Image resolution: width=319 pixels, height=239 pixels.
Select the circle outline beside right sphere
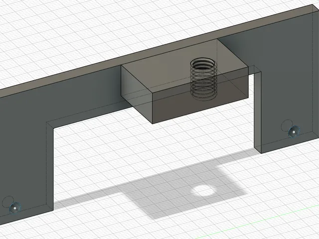pos(287,125)
